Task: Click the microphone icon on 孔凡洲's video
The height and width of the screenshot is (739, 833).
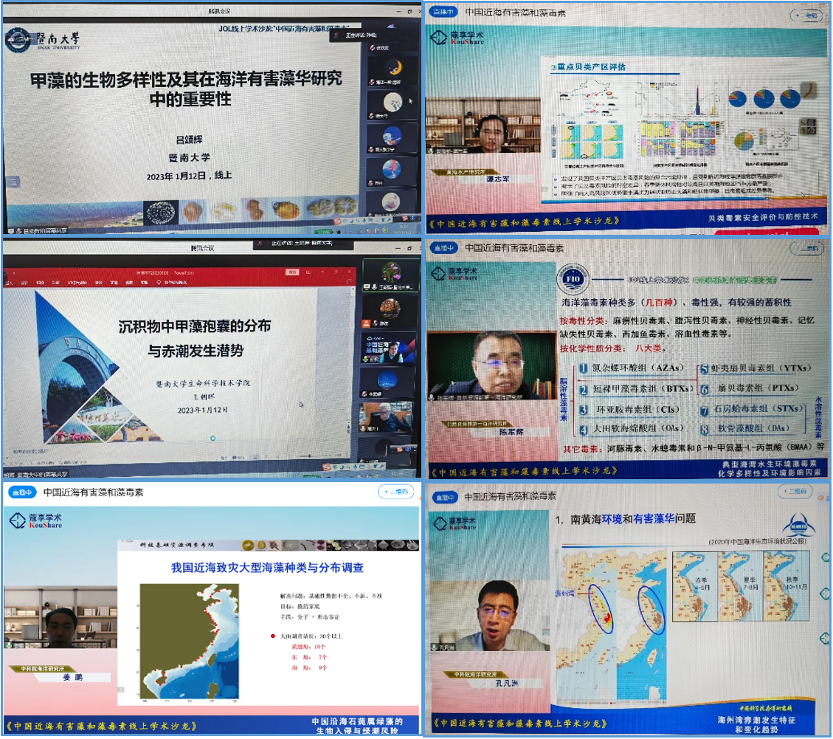Action: pos(435,647)
